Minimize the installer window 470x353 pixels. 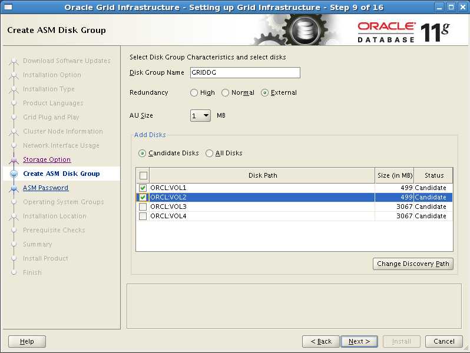point(439,7)
